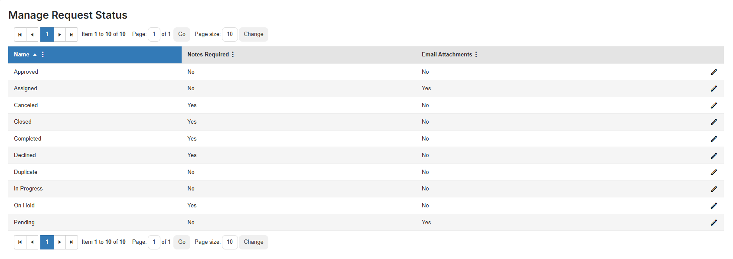733x259 pixels.
Task: Open edit for Closed status
Action: coord(714,122)
